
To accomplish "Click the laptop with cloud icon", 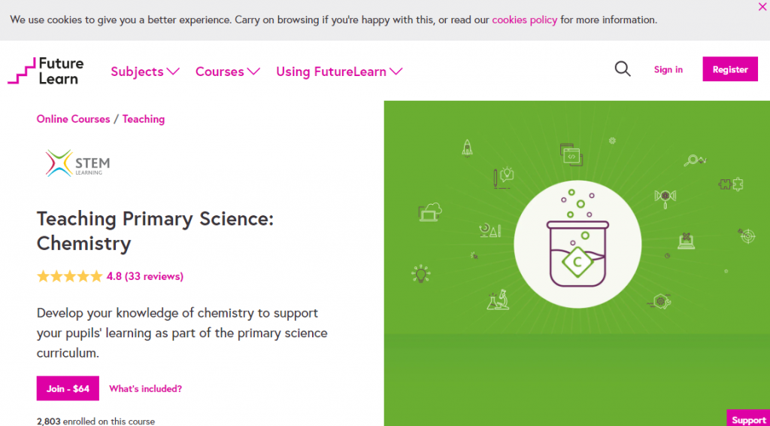I will (x=430, y=212).
